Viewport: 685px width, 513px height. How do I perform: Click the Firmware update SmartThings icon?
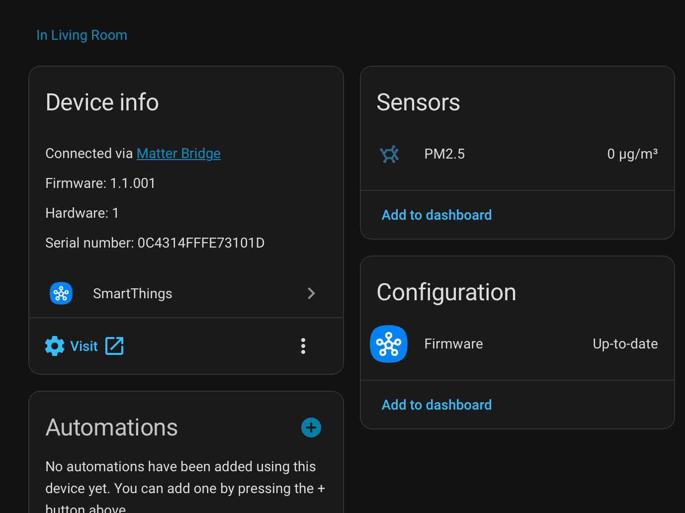click(x=389, y=344)
